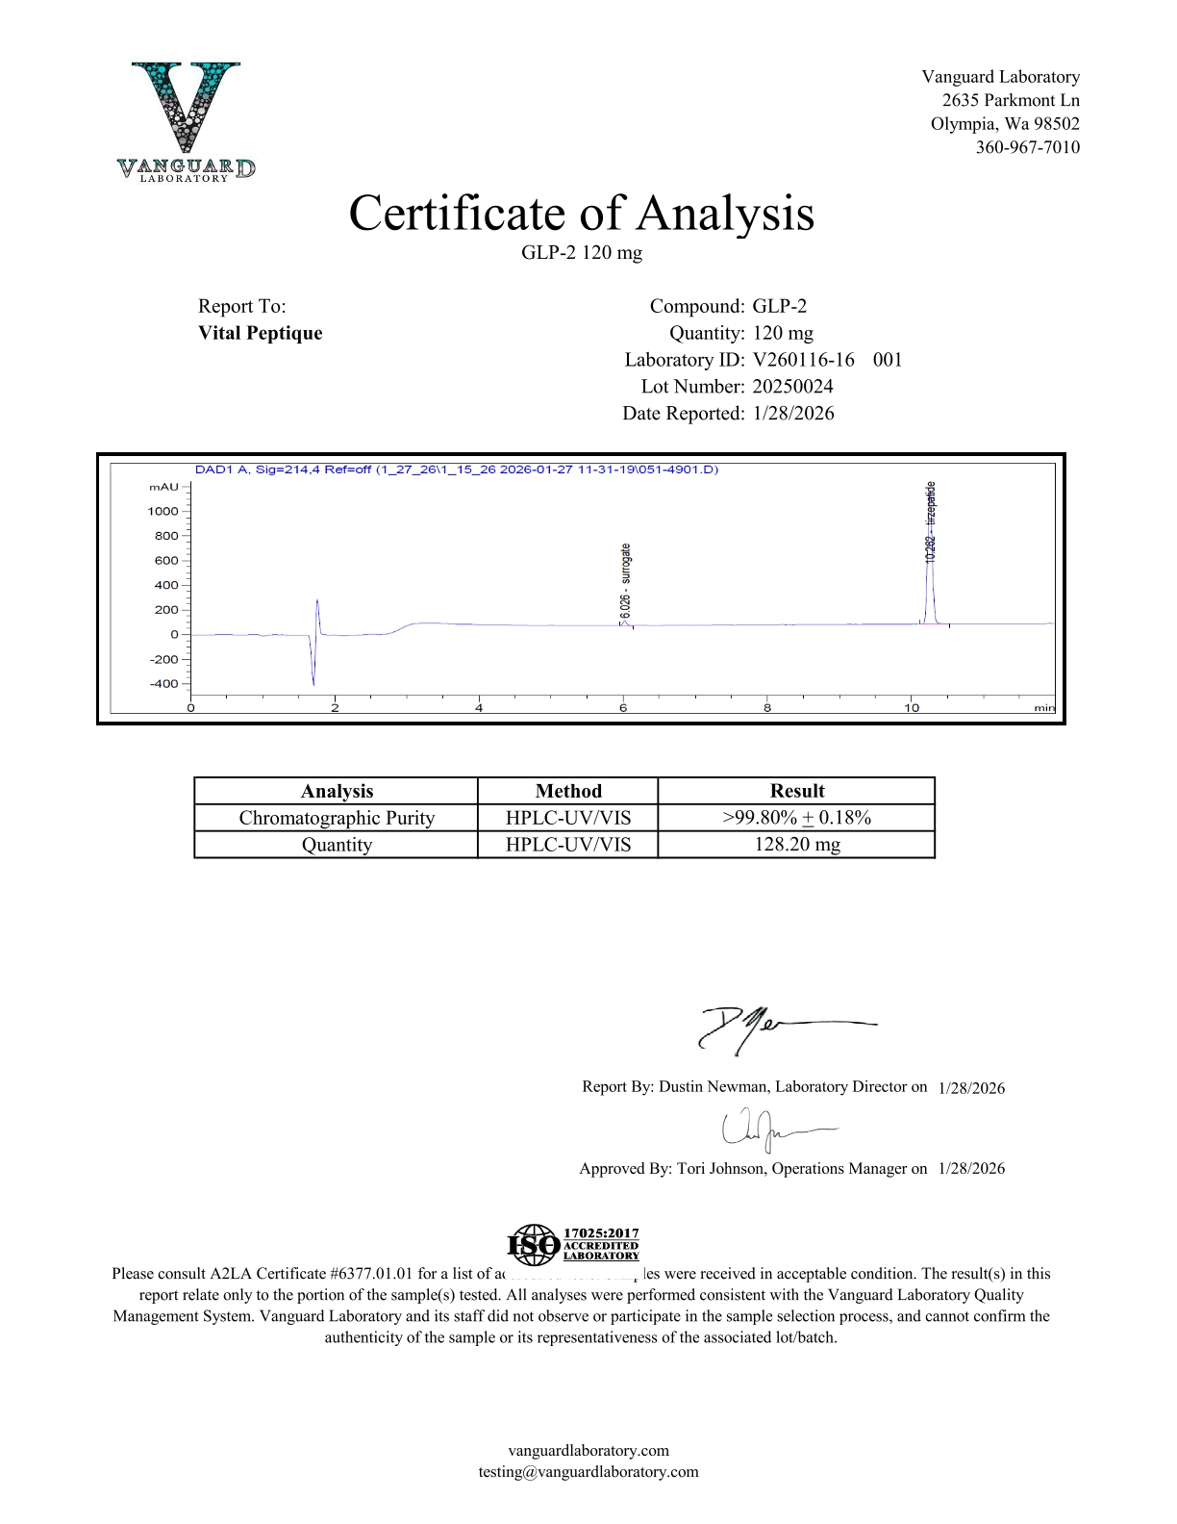The height and width of the screenshot is (1524, 1177).
Task: Select the Certificate of Analysis title
Action: 581,213
